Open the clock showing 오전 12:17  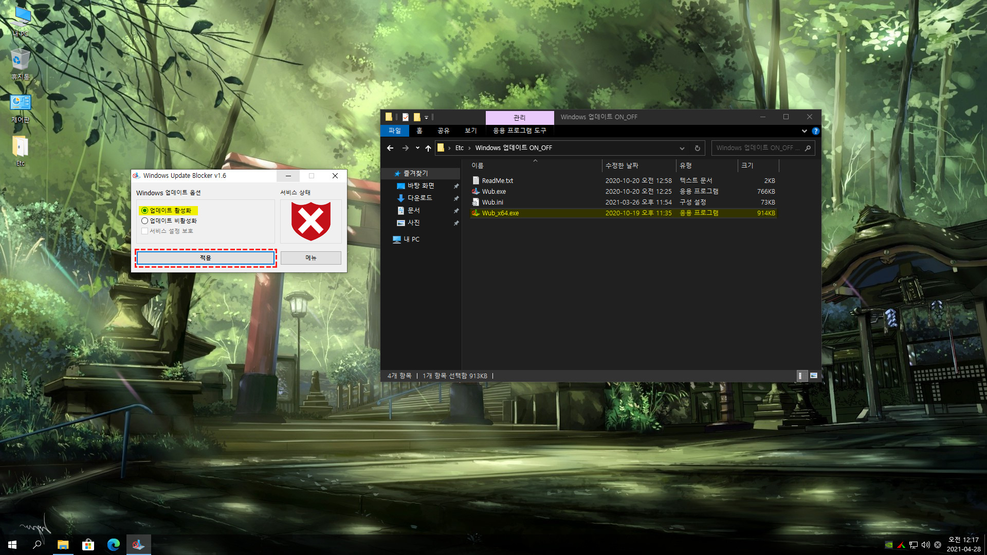pyautogui.click(x=963, y=545)
